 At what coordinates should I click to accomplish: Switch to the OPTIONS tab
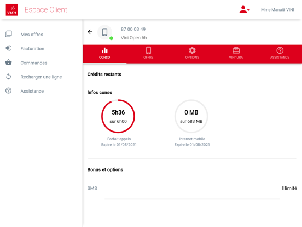pos(192,54)
